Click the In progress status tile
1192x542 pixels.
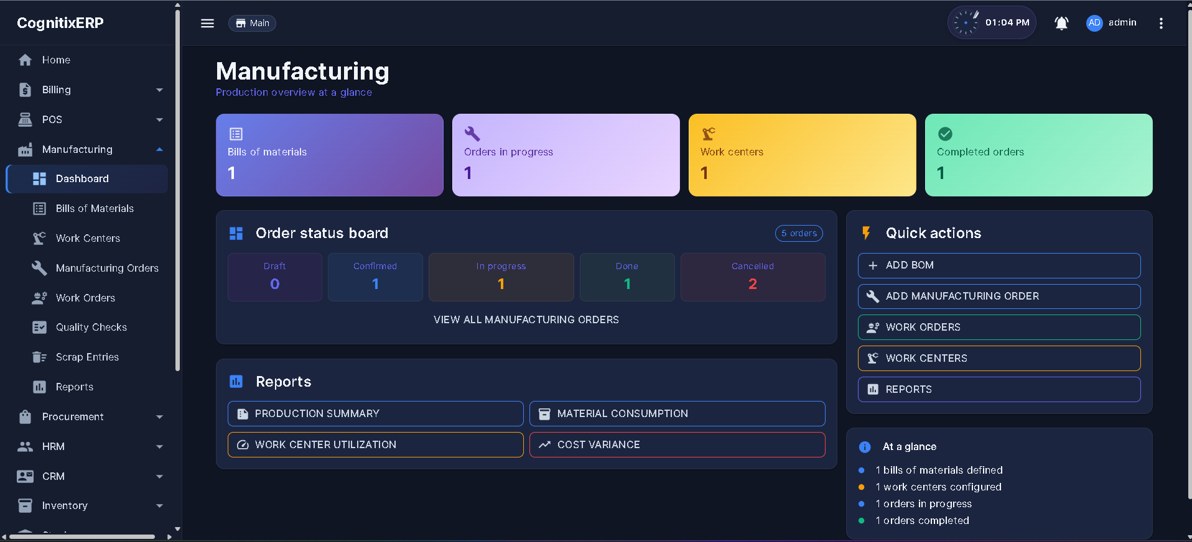tap(501, 277)
